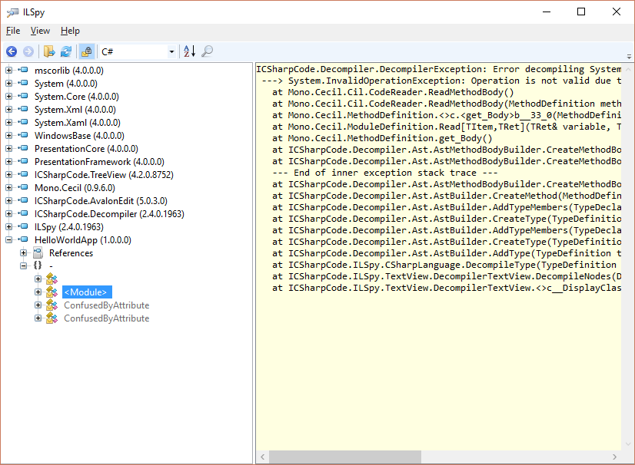Click the horizontal scrollbar thumb in code pane
This screenshot has width=635, height=465.
click(x=345, y=457)
